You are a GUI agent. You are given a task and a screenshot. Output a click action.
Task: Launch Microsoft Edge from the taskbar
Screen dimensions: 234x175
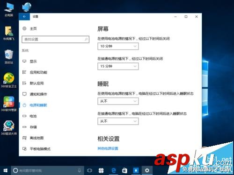click(x=114, y=170)
